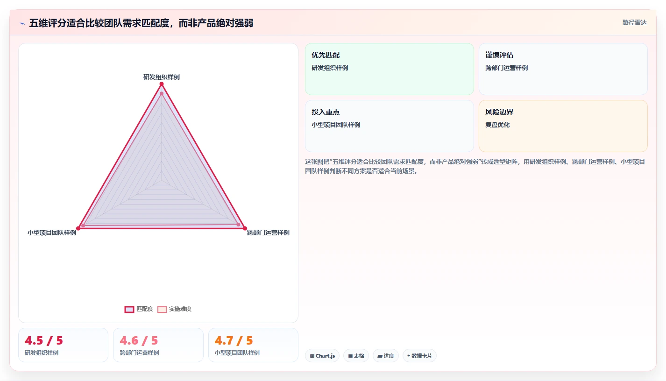
Task: Click the 进度 tag icon
Action: (380, 356)
